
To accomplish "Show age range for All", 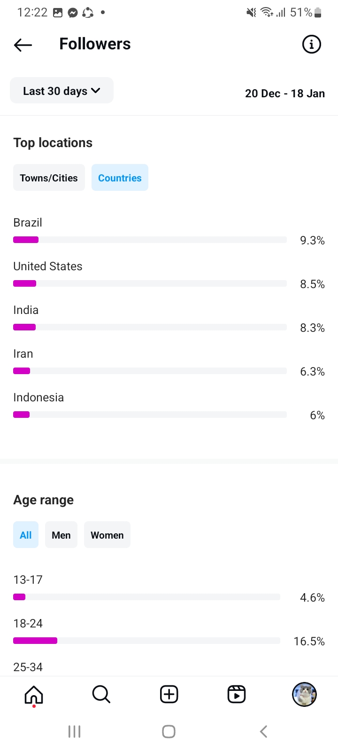I will pos(26,535).
